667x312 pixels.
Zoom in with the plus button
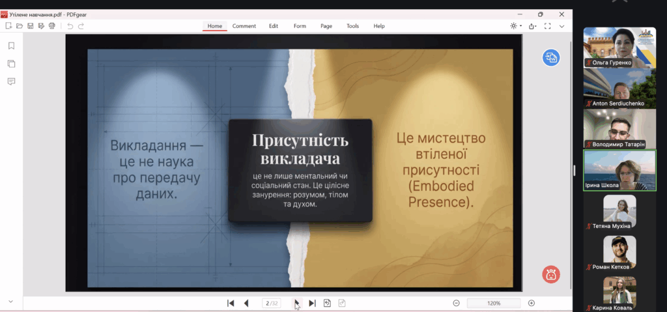pyautogui.click(x=532, y=303)
